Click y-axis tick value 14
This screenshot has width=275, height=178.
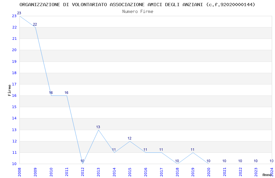(14, 118)
